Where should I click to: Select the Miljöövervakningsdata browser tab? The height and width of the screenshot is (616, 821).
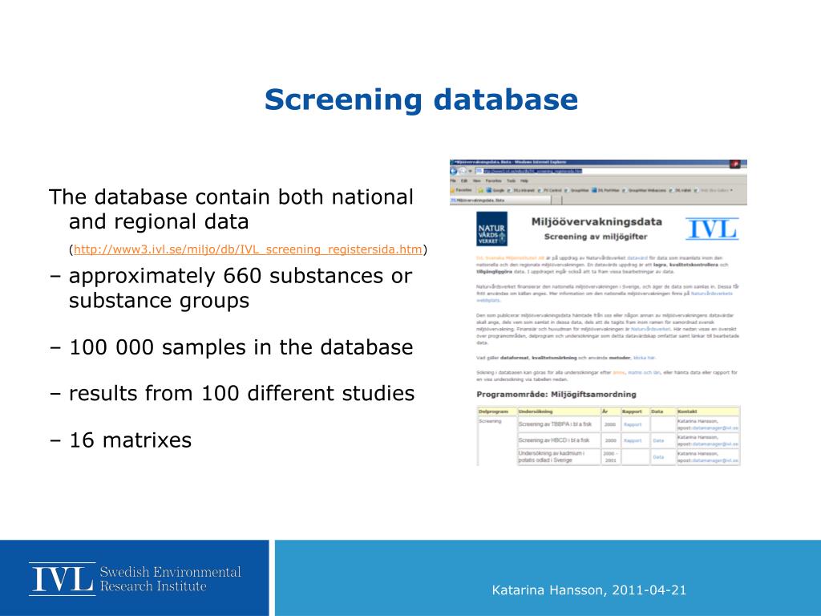click(500, 200)
